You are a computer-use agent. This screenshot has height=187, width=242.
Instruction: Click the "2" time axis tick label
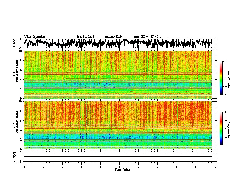62,167
